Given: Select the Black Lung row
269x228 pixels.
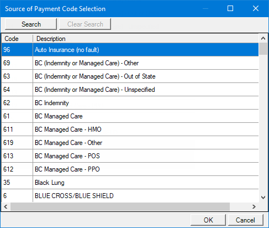Looking at the screenshot, I should pos(130,183).
